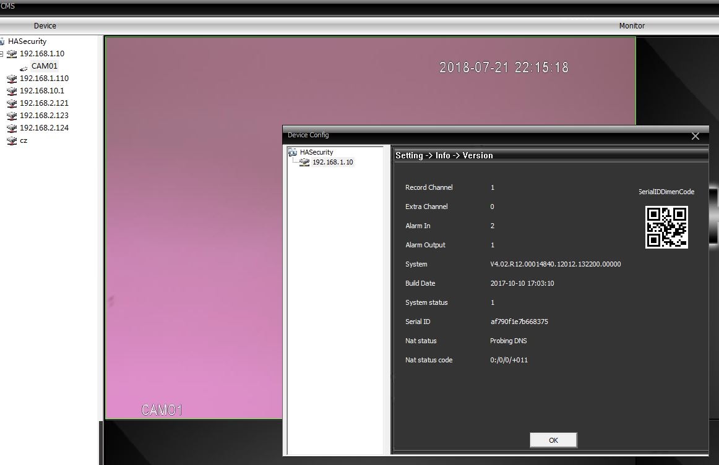This screenshot has width=719, height=465.
Task: Click device icon beside 192.168.1.110
Action: click(x=12, y=79)
